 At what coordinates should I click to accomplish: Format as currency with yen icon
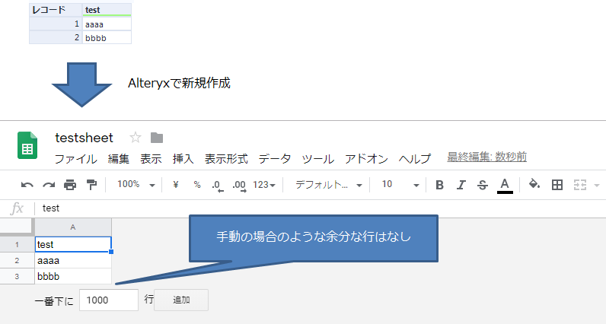tap(176, 185)
